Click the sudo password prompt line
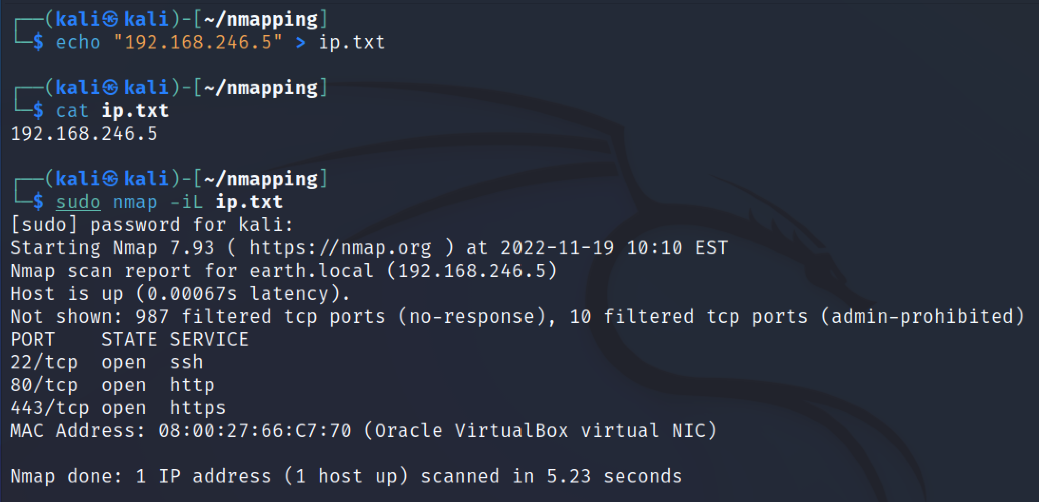 [x=152, y=225]
